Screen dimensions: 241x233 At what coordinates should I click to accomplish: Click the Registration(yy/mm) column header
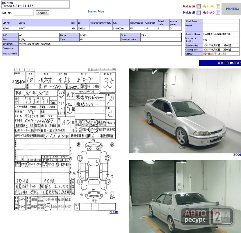[x=100, y=23]
